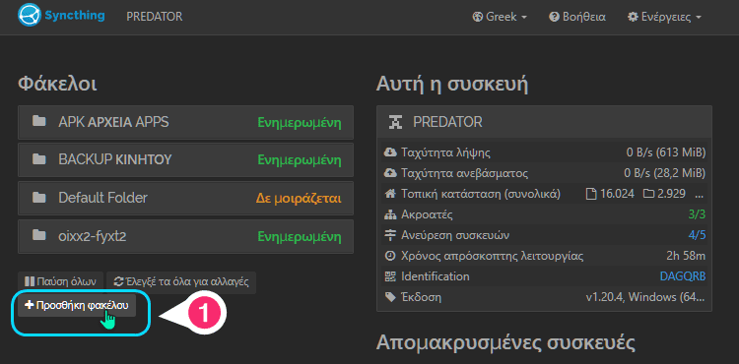Open the Greek language dropdown
The height and width of the screenshot is (364, 739).
500,17
